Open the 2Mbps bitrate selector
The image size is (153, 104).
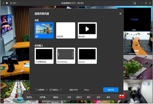tap(86, 90)
